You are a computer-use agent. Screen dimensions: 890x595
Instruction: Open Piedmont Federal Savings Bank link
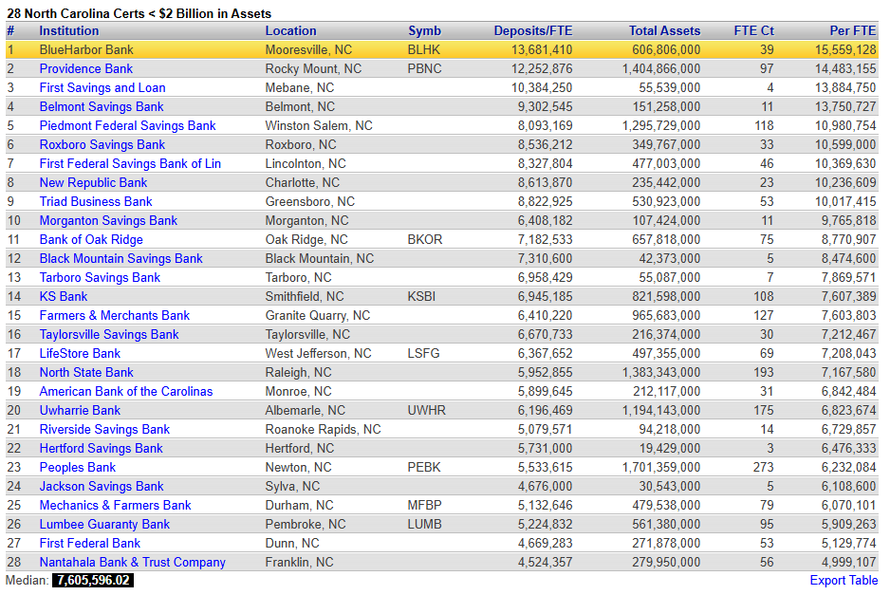[x=127, y=126]
